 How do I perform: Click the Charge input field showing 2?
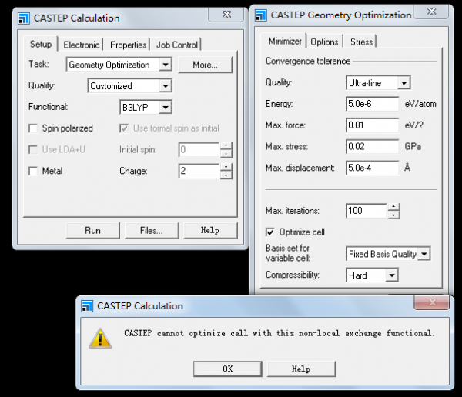[199, 171]
